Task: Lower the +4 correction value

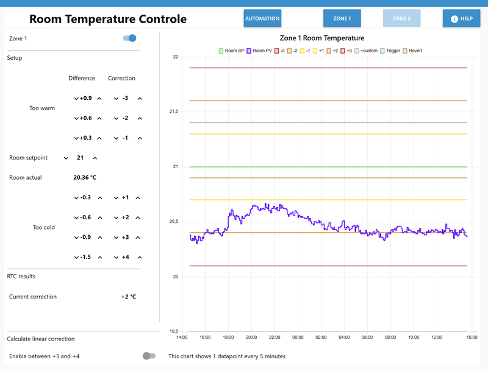Action: 116,257
